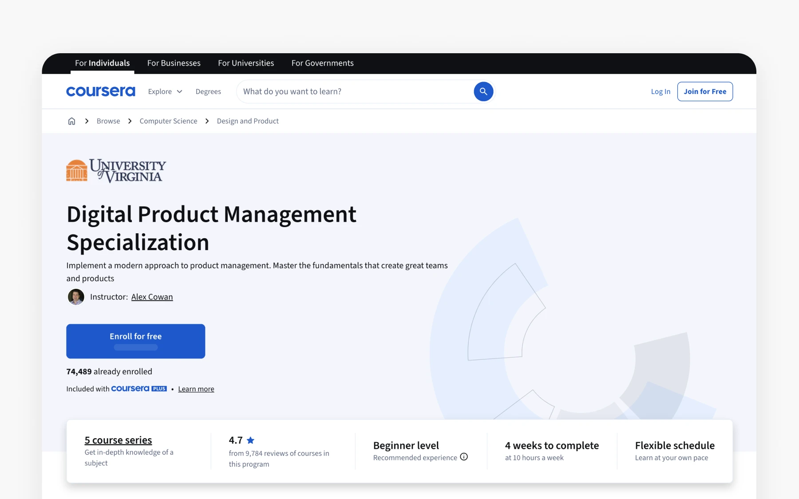Switch to the For Businesses tab
The image size is (799, 499).
[174, 63]
